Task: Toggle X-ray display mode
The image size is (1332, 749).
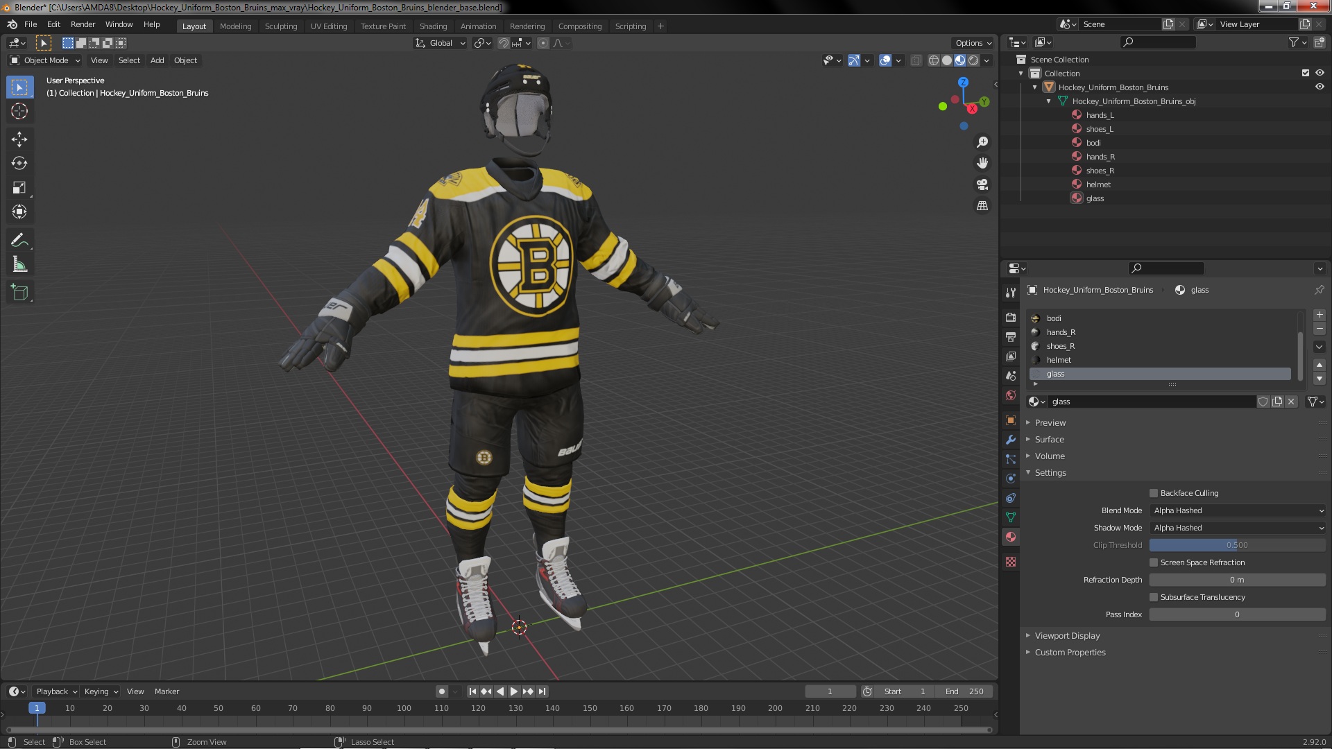Action: click(x=916, y=61)
